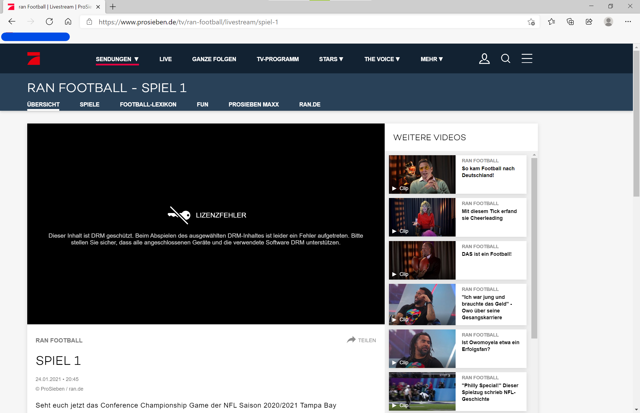Click the ProSieben red logo
Viewport: 640px width, 413px height.
coord(33,59)
